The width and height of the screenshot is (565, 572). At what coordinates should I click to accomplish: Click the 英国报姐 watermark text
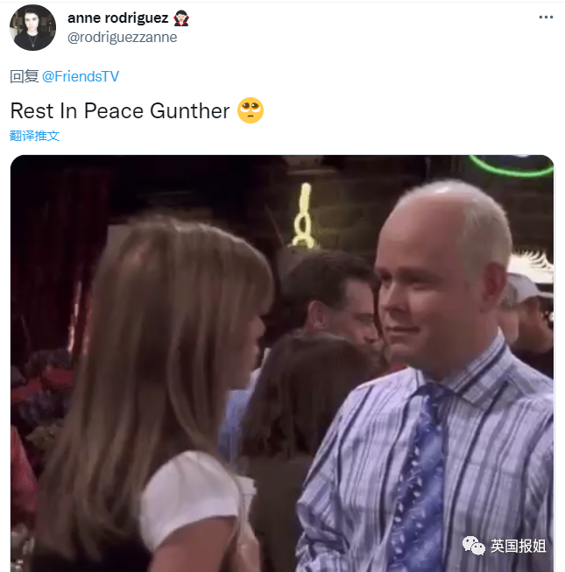point(518,546)
